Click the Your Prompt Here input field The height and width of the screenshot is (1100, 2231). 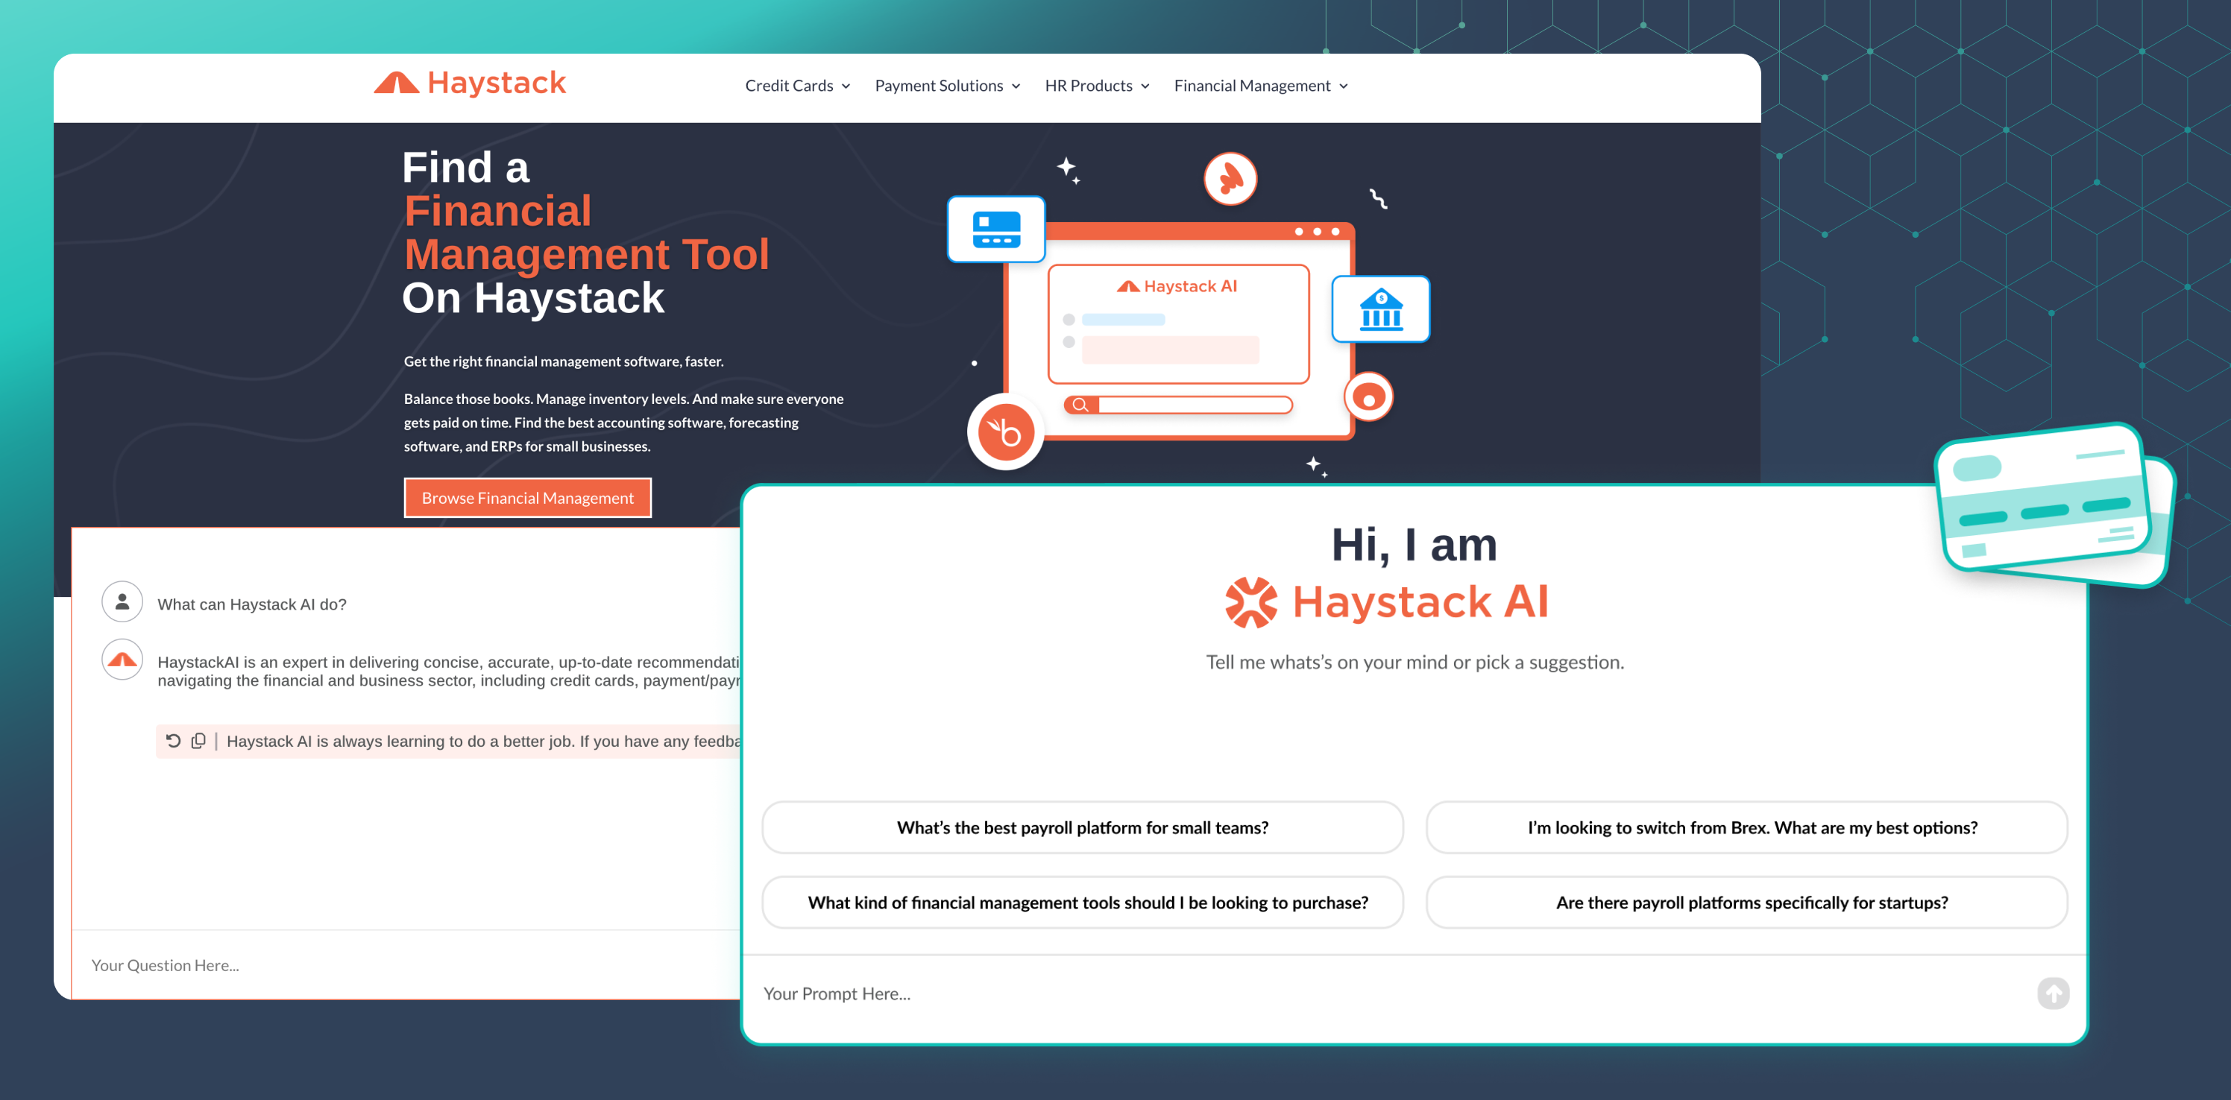point(1385,993)
